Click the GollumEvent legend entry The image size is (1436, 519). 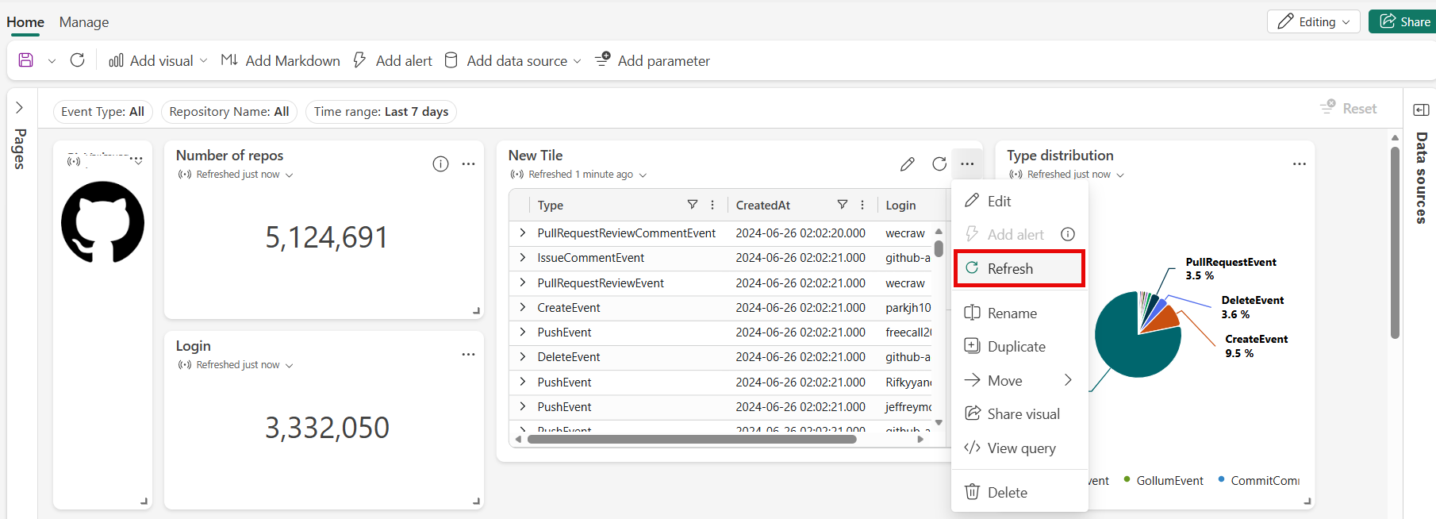(1163, 480)
